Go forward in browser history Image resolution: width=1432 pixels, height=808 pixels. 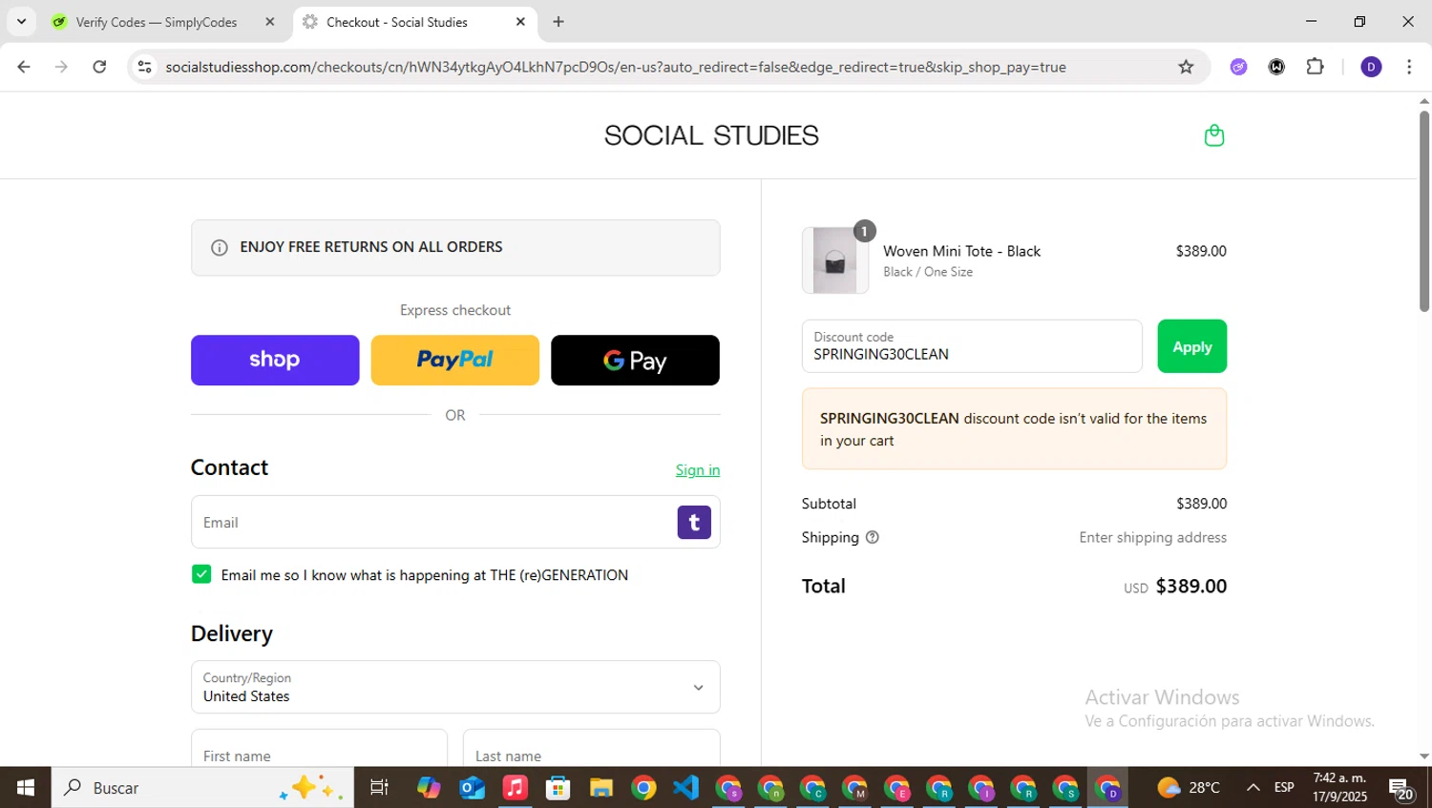click(61, 67)
